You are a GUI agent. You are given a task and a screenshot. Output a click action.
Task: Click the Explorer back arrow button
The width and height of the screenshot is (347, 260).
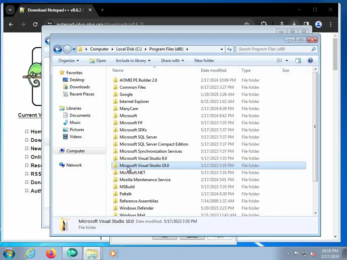(x=58, y=49)
